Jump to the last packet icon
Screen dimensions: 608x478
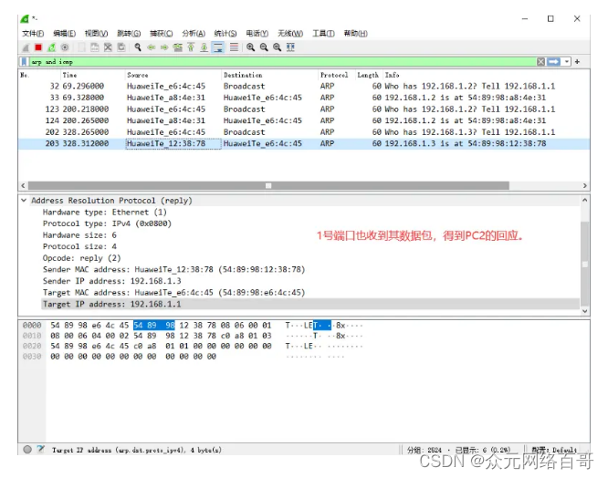[x=204, y=47]
